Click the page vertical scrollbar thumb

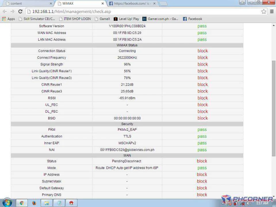click(273, 108)
